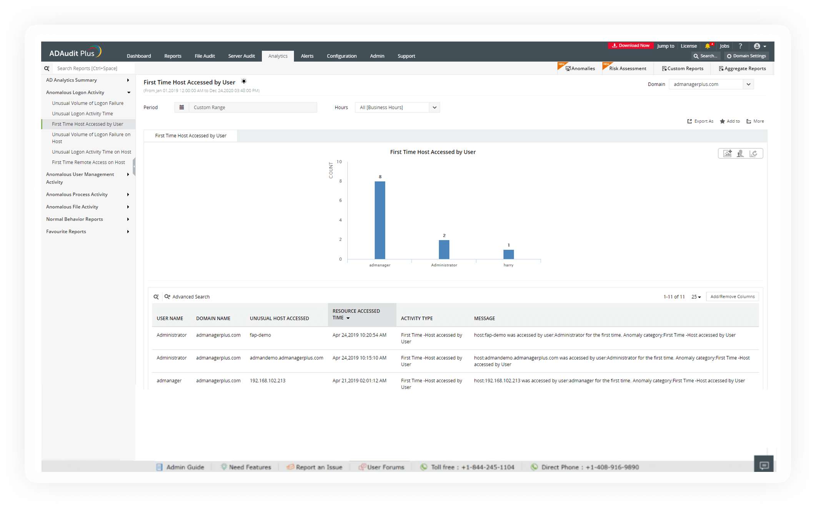Click the Export As icon
This screenshot has width=816, height=508.
pyautogui.click(x=689, y=121)
